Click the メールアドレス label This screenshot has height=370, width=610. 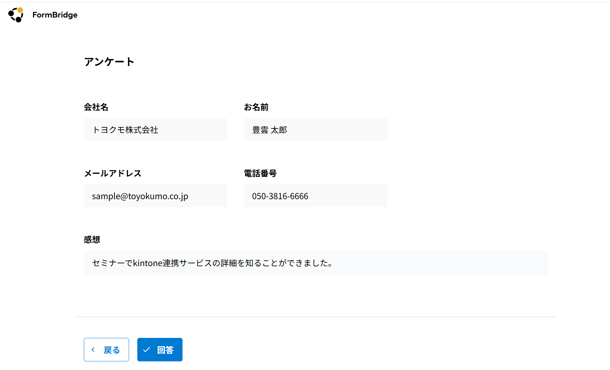(x=113, y=173)
